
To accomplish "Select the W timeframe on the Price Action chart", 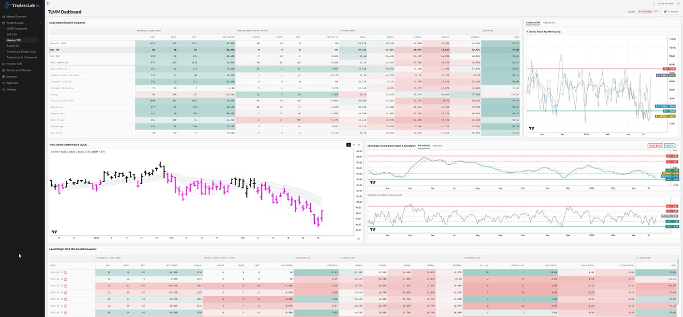I will pyautogui.click(x=353, y=145).
